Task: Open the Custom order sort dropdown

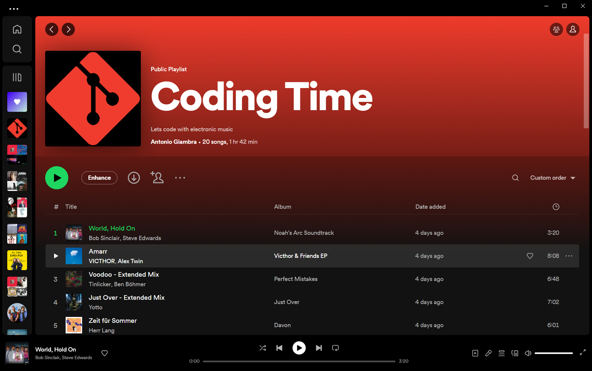Action: coord(553,178)
